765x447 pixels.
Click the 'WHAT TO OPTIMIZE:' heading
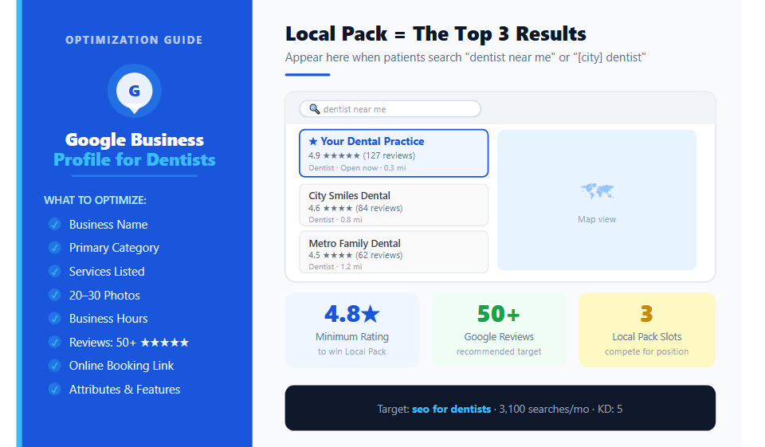tap(95, 200)
